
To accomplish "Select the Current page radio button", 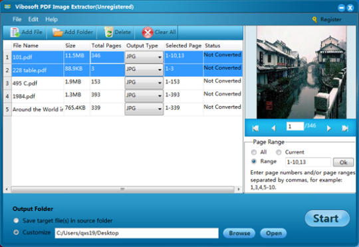I will point(279,152).
